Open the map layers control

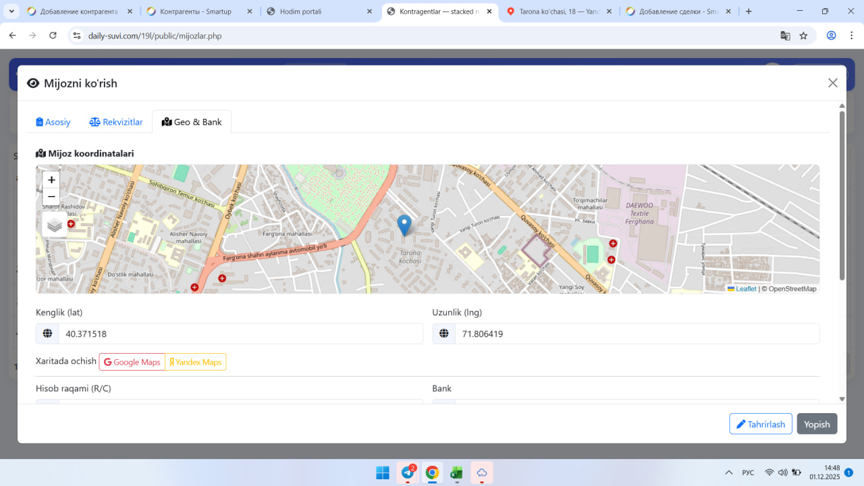[55, 225]
